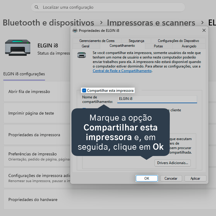Open Preferências de impressão
Screen dimensions: 216x216
point(37,156)
